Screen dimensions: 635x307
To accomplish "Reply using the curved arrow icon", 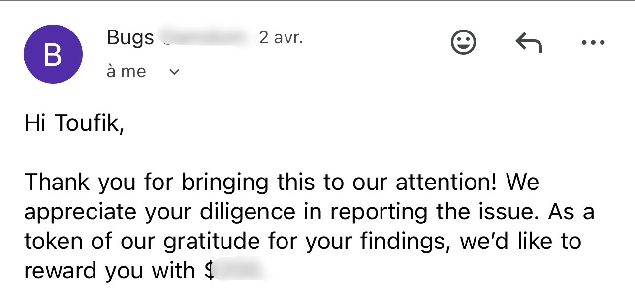I will (x=528, y=43).
